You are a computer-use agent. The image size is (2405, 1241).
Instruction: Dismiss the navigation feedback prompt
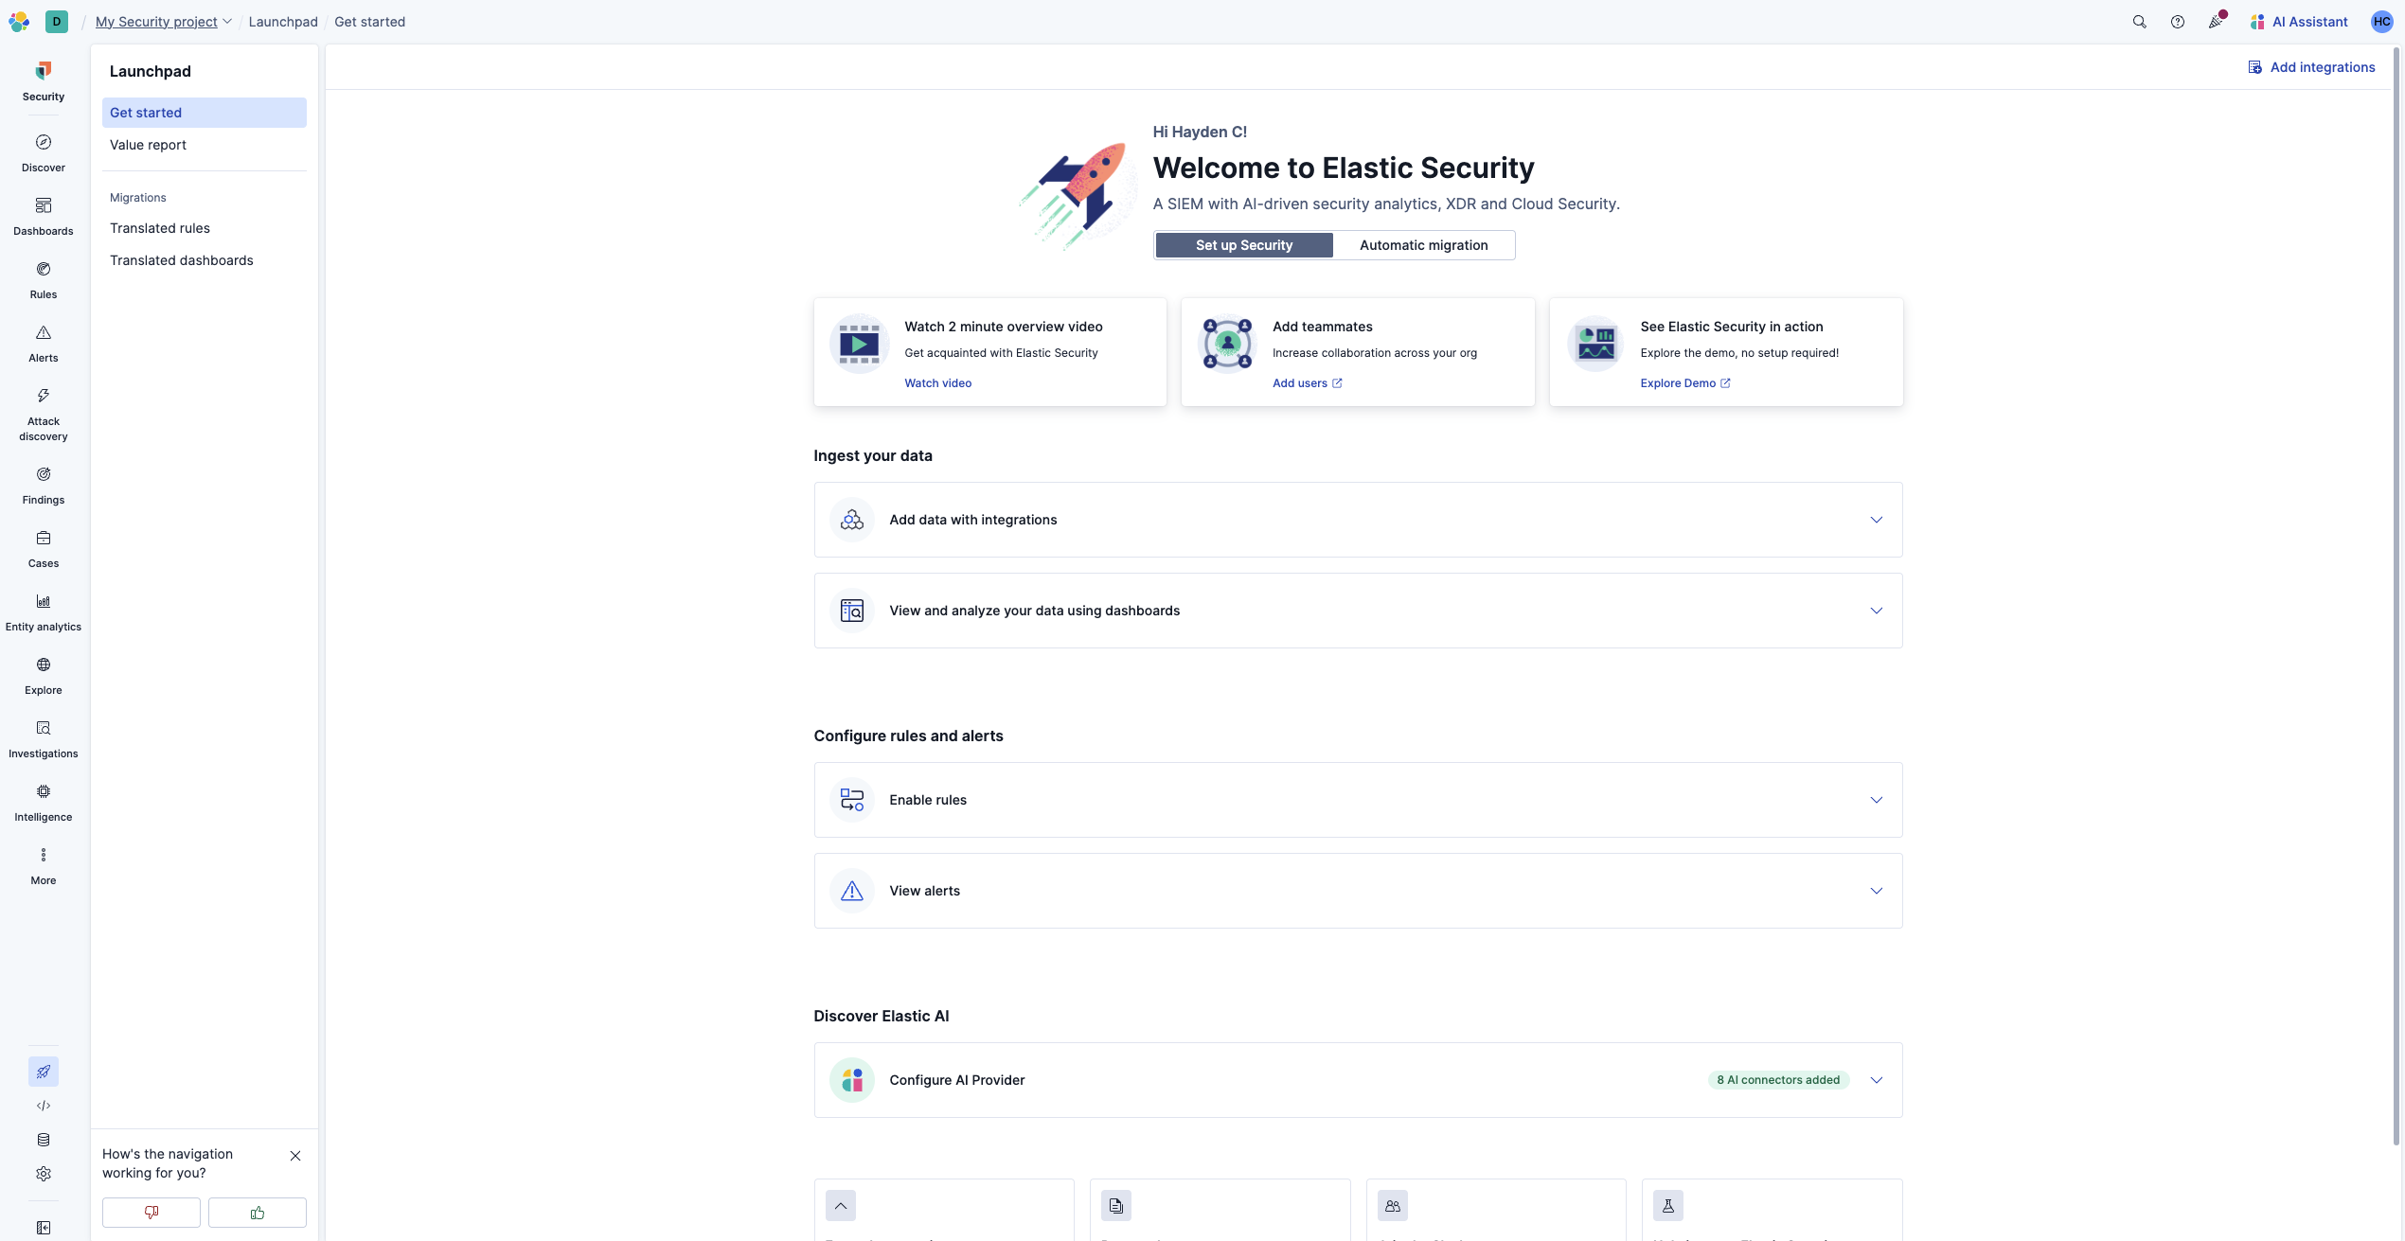point(295,1156)
